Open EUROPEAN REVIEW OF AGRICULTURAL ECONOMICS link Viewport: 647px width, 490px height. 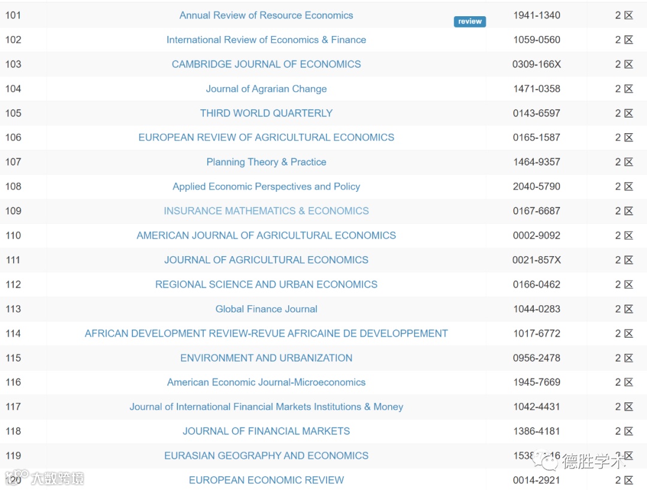click(266, 137)
